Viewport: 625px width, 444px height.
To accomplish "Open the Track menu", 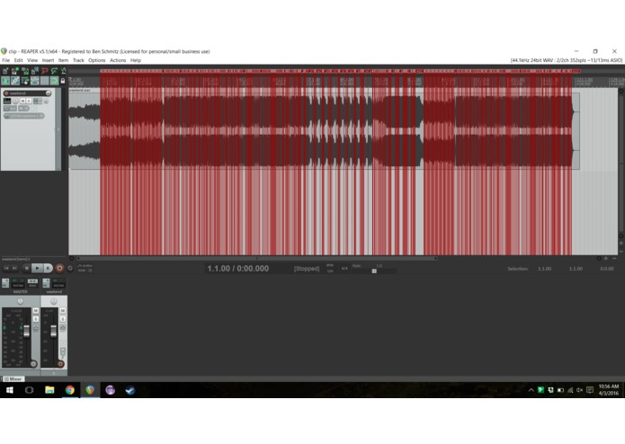I will 78,60.
